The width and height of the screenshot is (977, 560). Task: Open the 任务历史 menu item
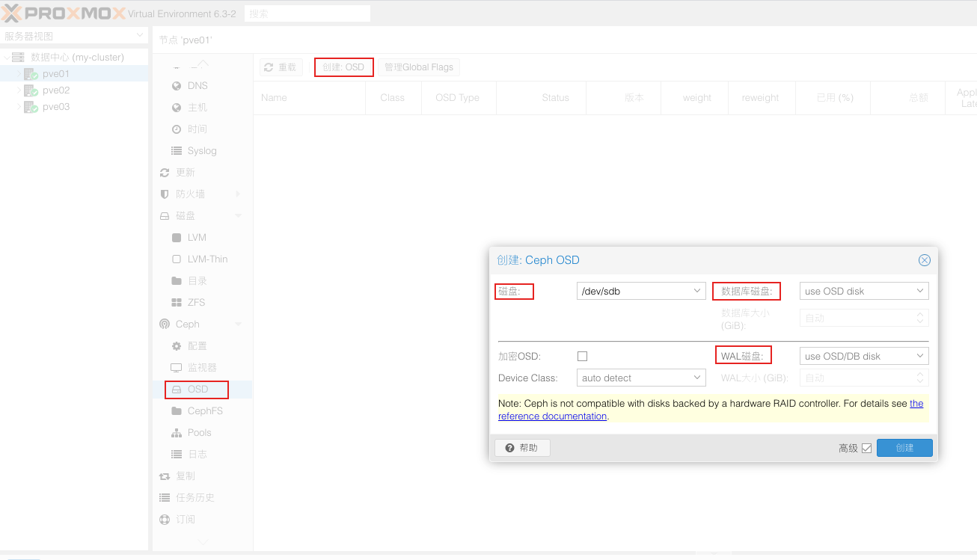(203, 498)
